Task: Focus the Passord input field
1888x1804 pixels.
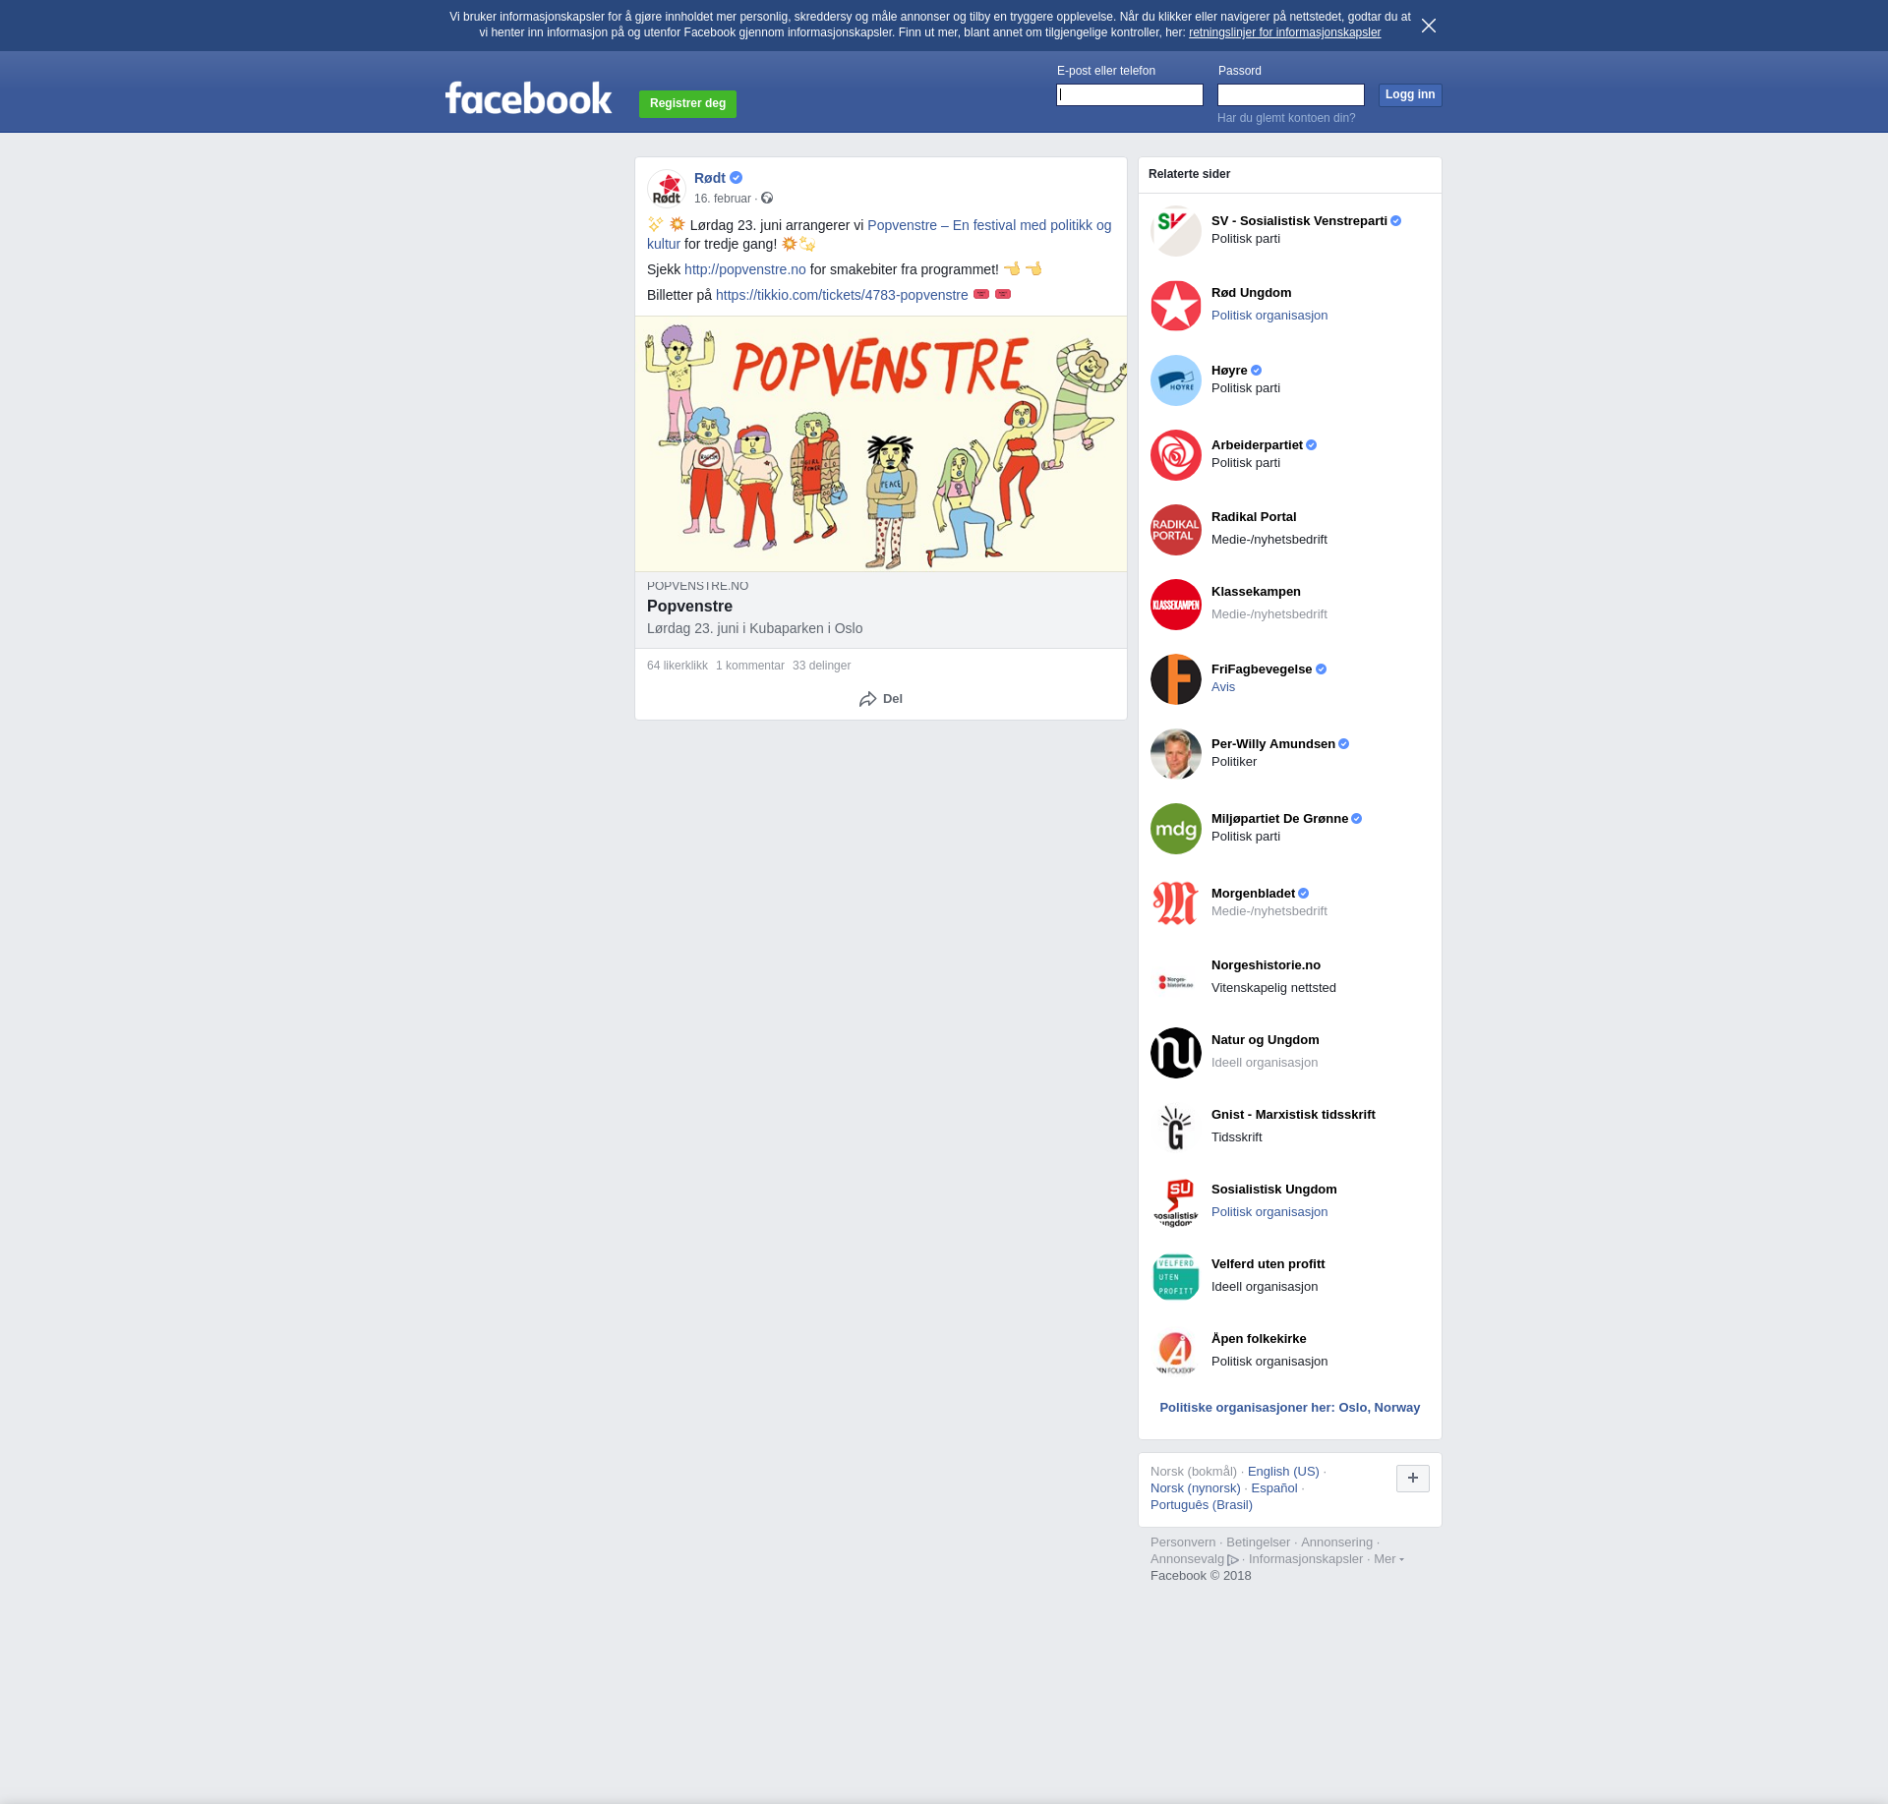Action: pos(1291,94)
